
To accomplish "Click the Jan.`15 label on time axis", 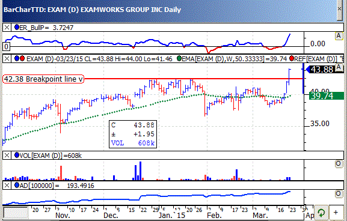I will [x=172, y=215].
